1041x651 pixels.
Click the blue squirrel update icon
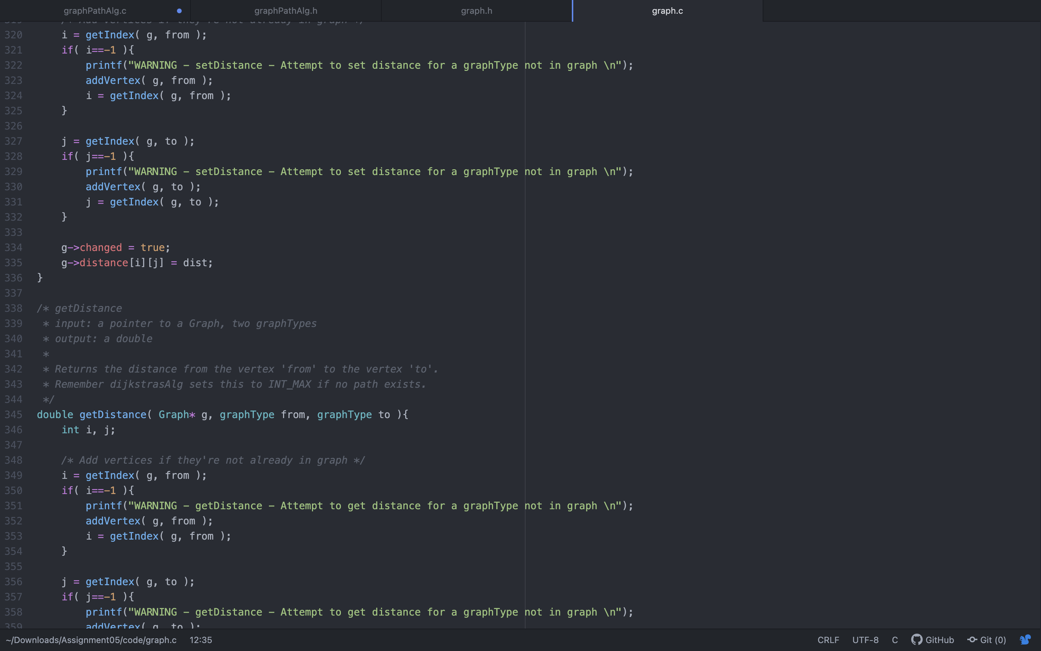click(1025, 640)
